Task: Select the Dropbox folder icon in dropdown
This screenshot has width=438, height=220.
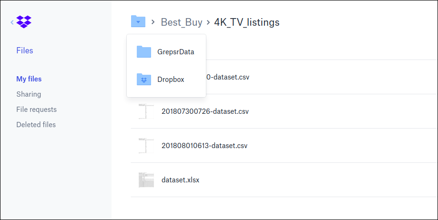Action: tap(144, 80)
